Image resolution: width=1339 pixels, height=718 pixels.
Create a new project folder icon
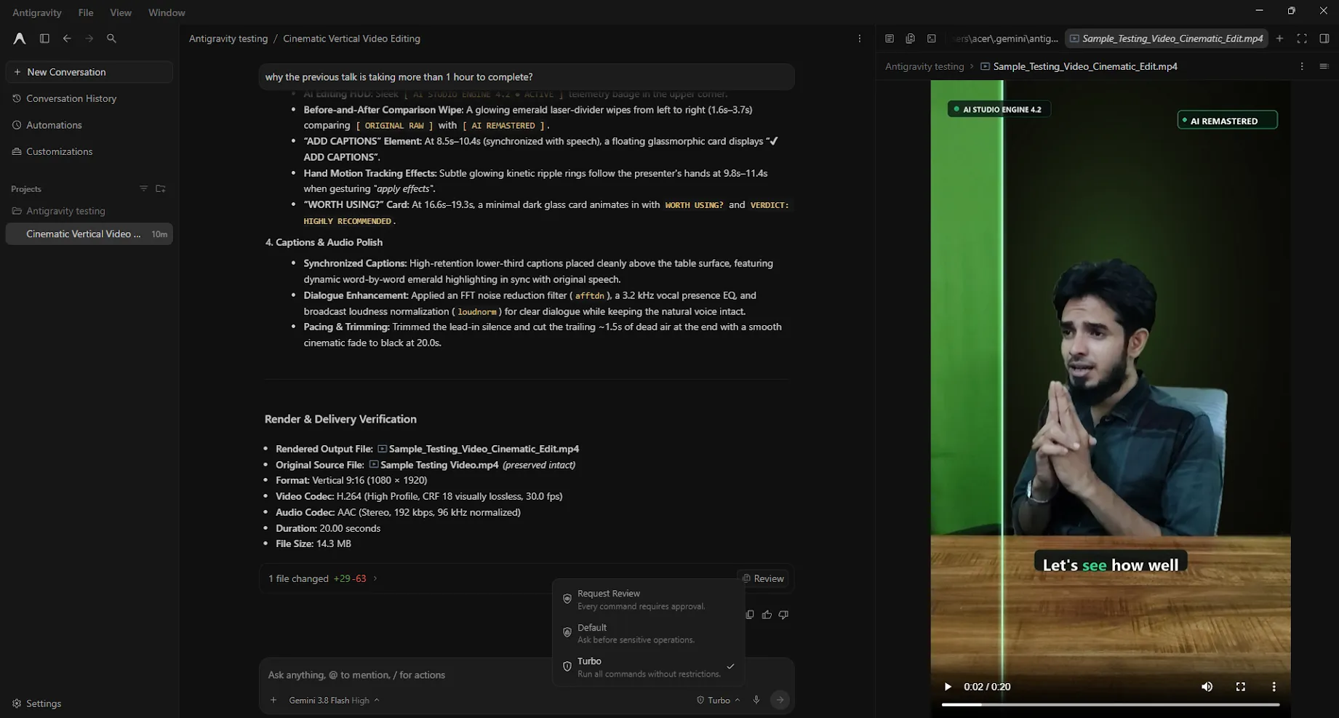point(161,188)
